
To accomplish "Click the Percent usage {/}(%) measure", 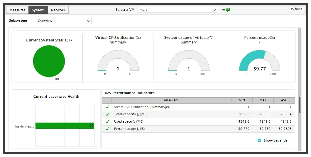I will (x=129, y=129).
